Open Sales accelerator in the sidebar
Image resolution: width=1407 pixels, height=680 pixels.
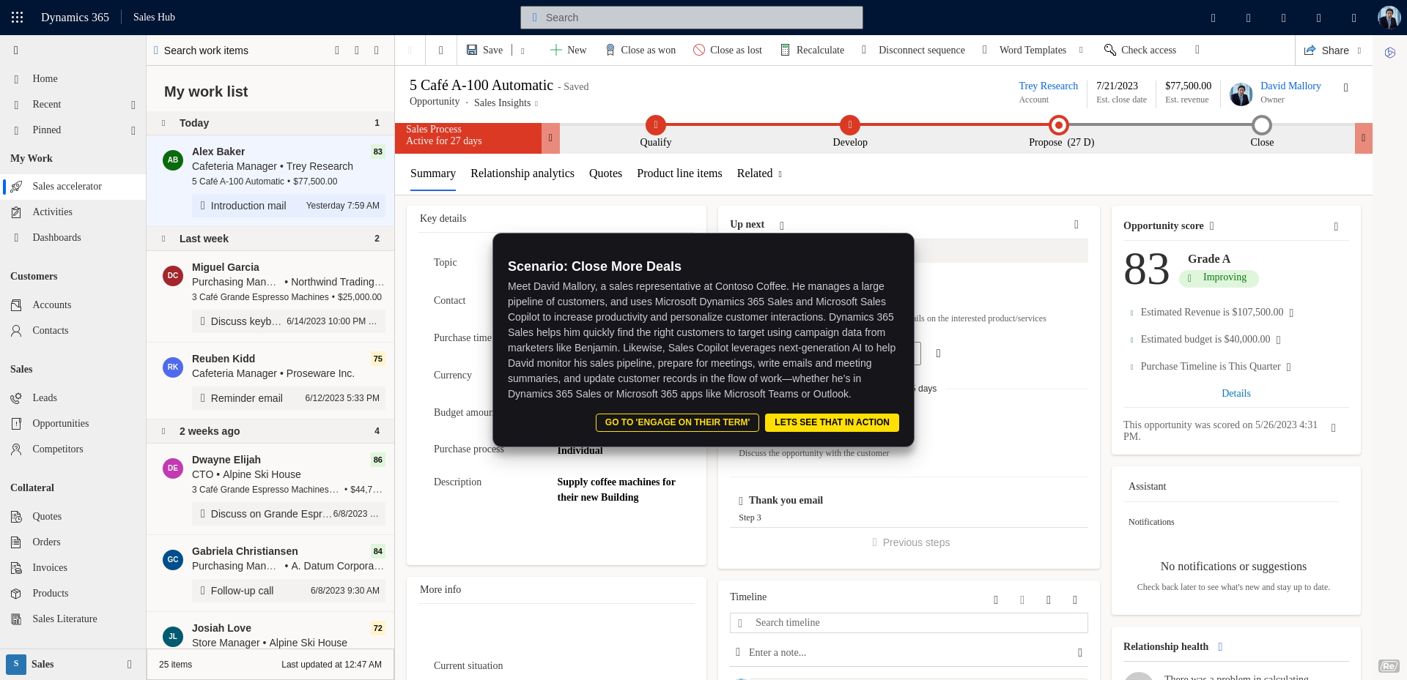(x=67, y=187)
